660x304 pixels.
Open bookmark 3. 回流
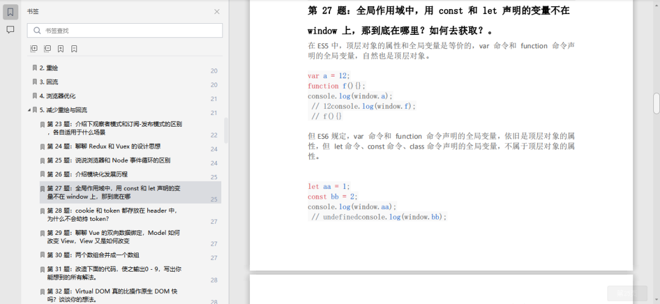pyautogui.click(x=49, y=82)
